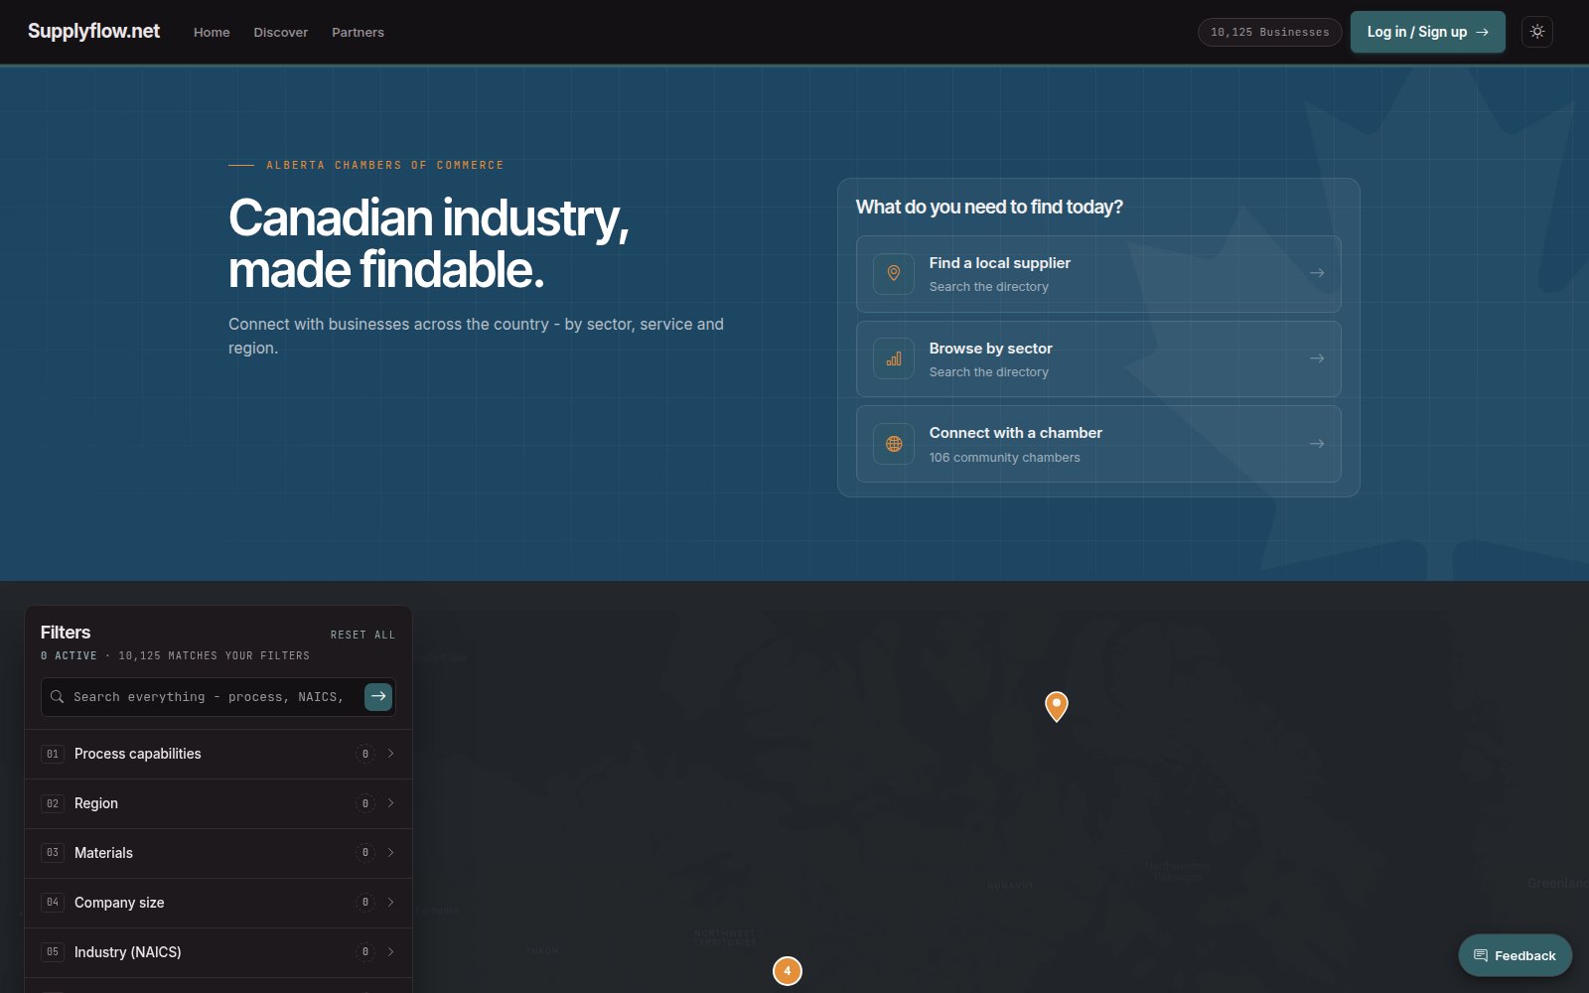This screenshot has height=993, width=1589.
Task: Click the Region filter label
Action: (x=96, y=803)
